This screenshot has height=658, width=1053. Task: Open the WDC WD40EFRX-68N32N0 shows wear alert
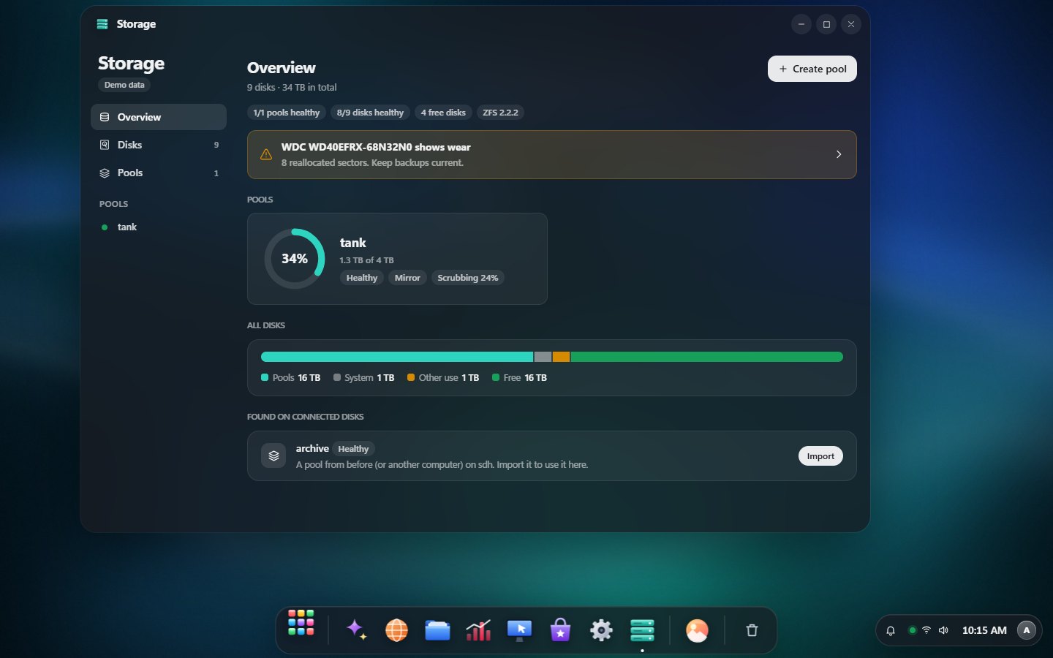[x=551, y=154]
